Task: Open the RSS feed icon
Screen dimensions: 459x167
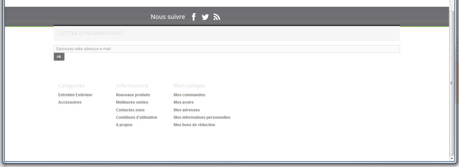Action: point(217,17)
